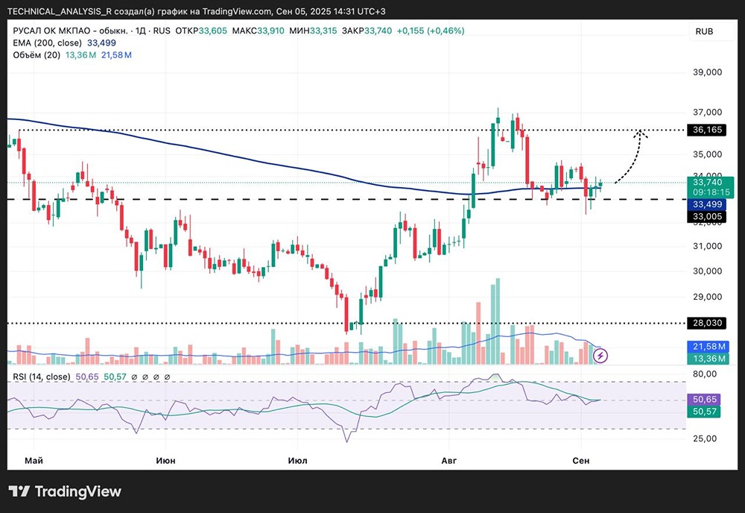The image size is (745, 513).
Task: Click the 25,00 RSI scale tick
Action: (x=705, y=438)
